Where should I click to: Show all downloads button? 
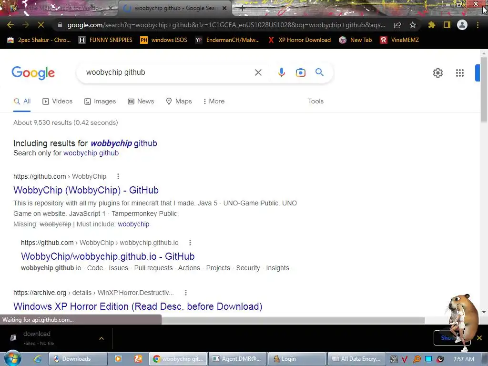(x=452, y=338)
